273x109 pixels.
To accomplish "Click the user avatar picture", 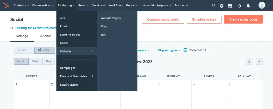I will pyautogui.click(x=262, y=5).
